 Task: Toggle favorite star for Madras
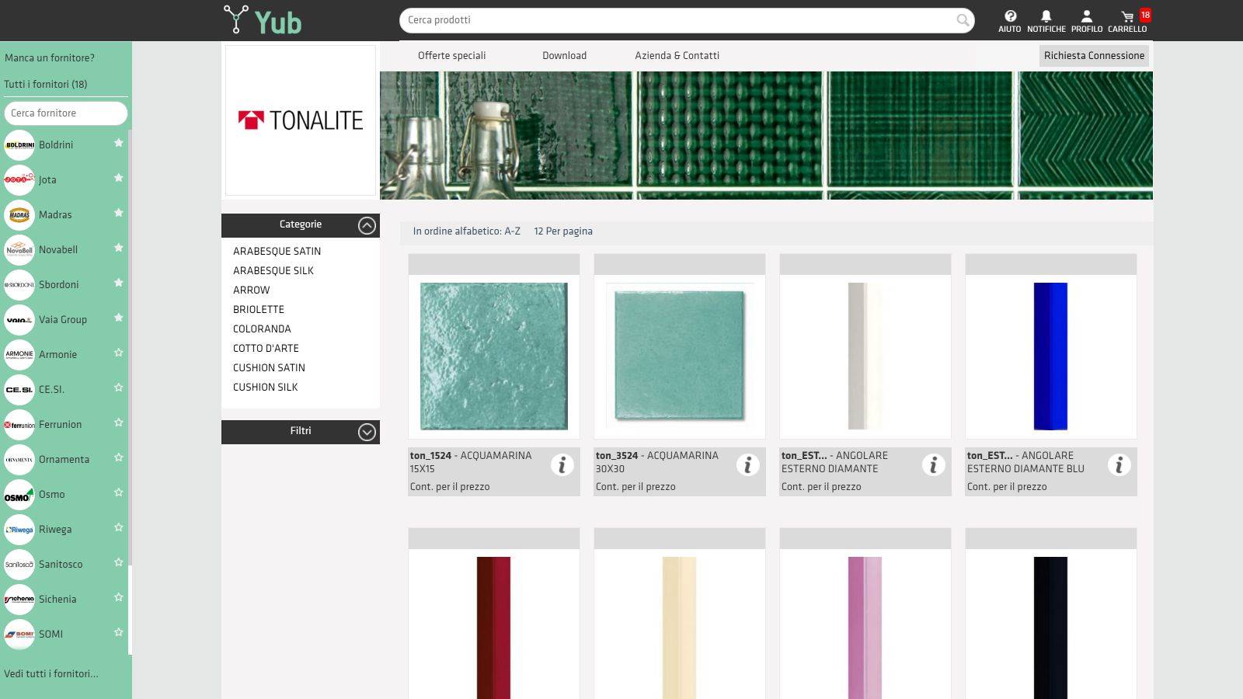tap(119, 213)
